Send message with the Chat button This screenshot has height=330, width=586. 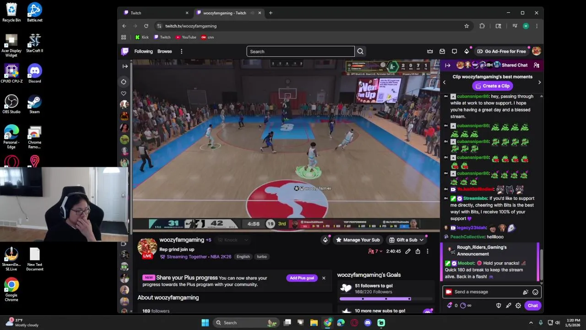click(x=533, y=306)
